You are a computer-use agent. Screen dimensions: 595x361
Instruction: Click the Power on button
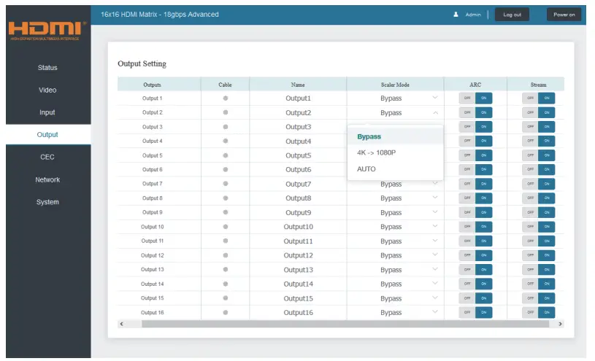(x=564, y=15)
